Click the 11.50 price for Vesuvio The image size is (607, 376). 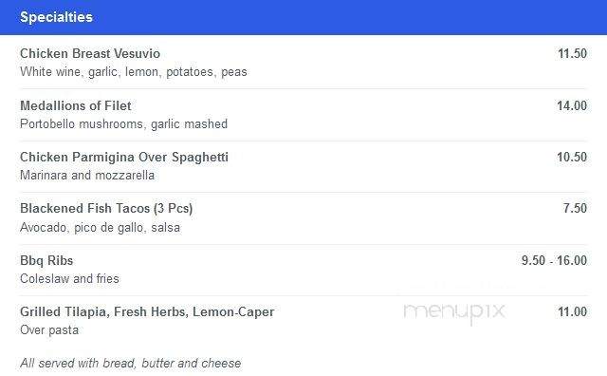[572, 53]
